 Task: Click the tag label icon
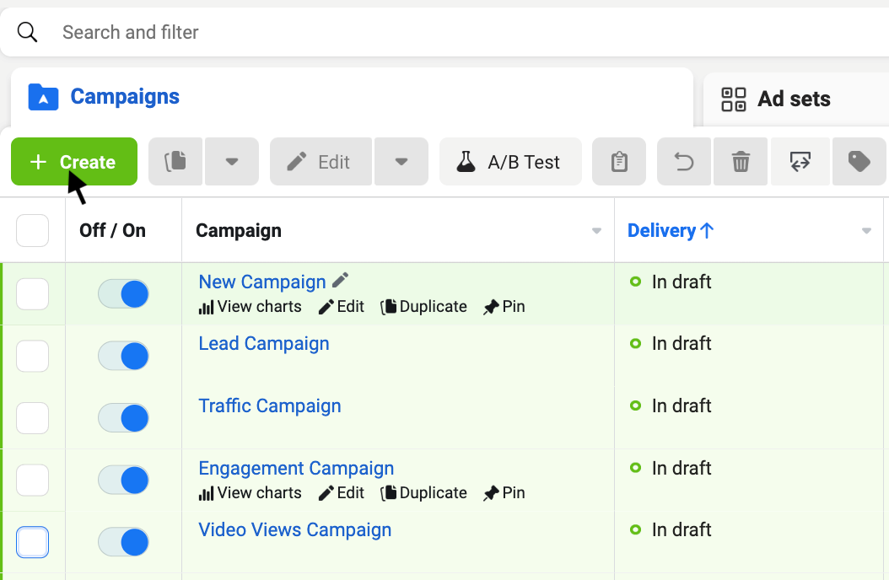(x=859, y=162)
